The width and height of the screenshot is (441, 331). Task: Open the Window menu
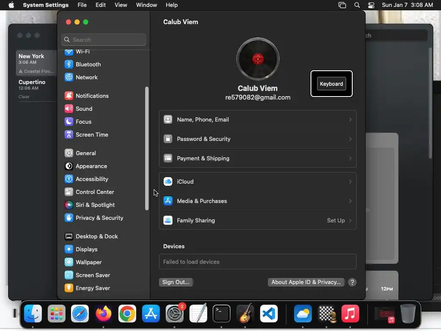click(x=146, y=5)
